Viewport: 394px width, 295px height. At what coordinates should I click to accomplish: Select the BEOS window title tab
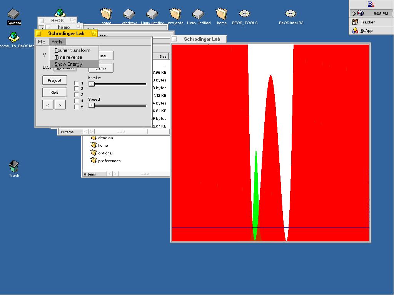57,21
